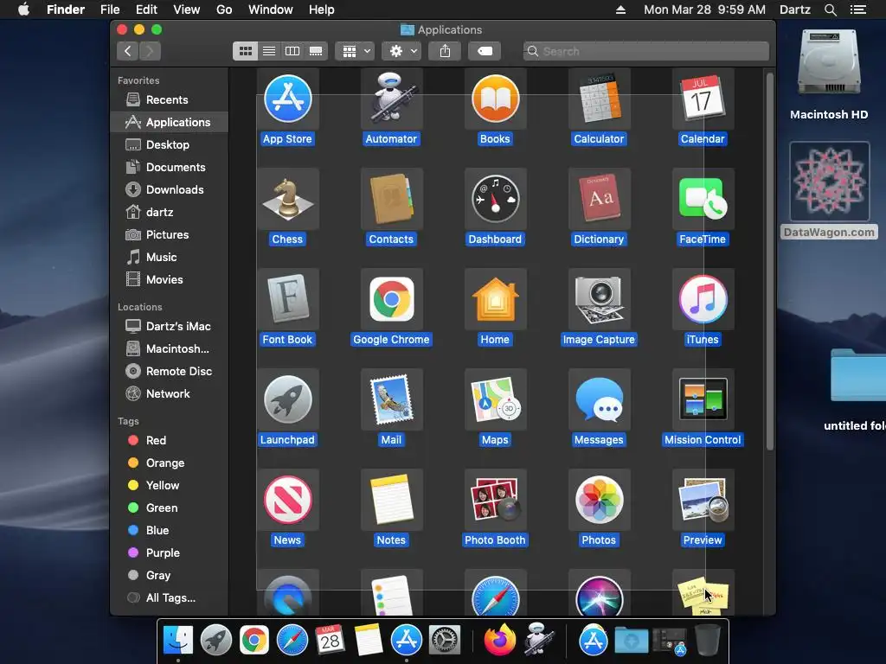Viewport: 886px width, 664px height.
Task: Click the Share toolbar button
Action: coord(446,51)
